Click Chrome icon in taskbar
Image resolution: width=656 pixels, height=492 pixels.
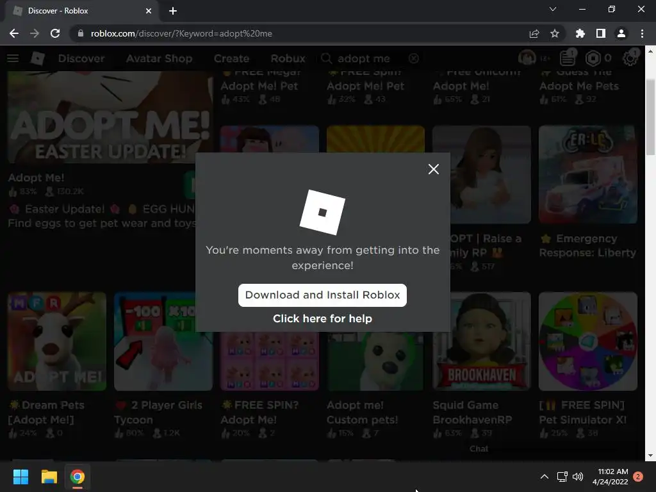click(78, 477)
